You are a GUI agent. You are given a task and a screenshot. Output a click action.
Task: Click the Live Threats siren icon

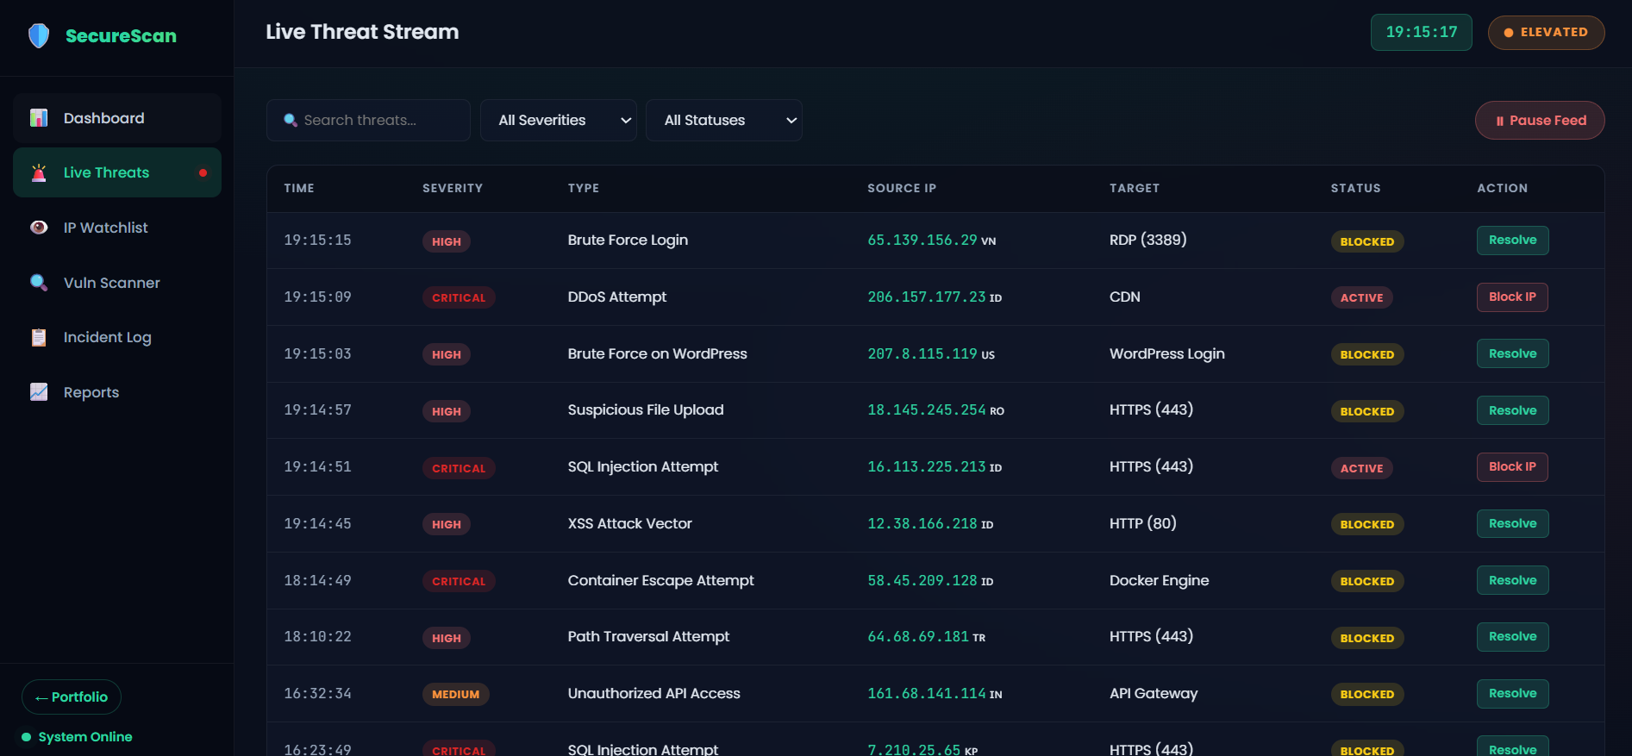tap(39, 172)
